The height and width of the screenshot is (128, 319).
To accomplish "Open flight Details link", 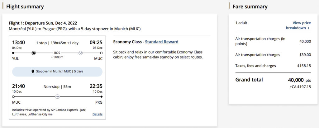I will tap(97, 114).
